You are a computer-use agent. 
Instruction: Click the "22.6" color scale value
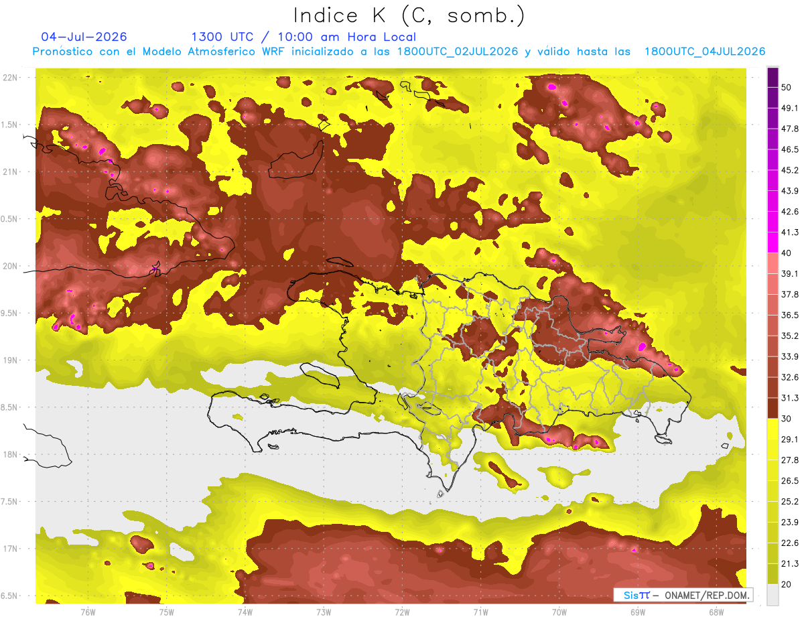(x=790, y=543)
